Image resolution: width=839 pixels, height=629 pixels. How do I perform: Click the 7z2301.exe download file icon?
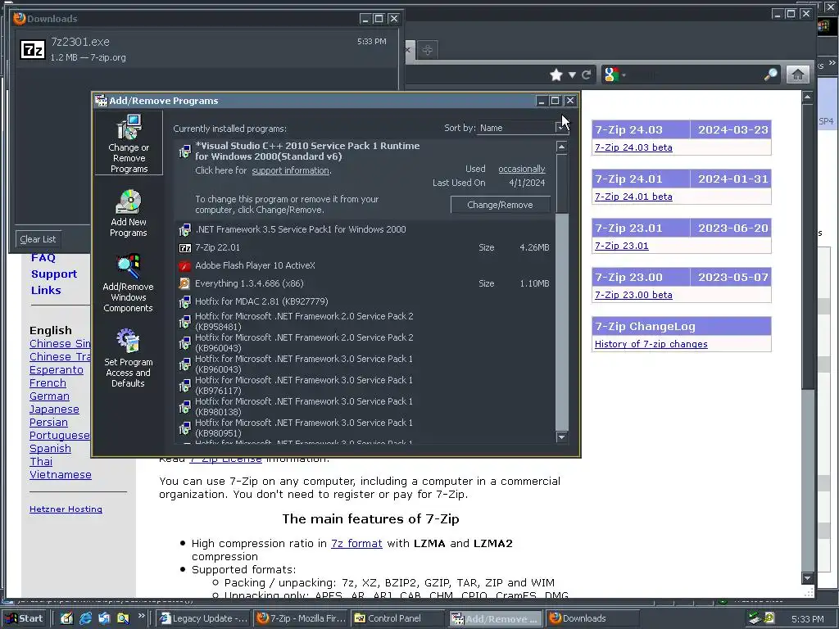pyautogui.click(x=33, y=49)
